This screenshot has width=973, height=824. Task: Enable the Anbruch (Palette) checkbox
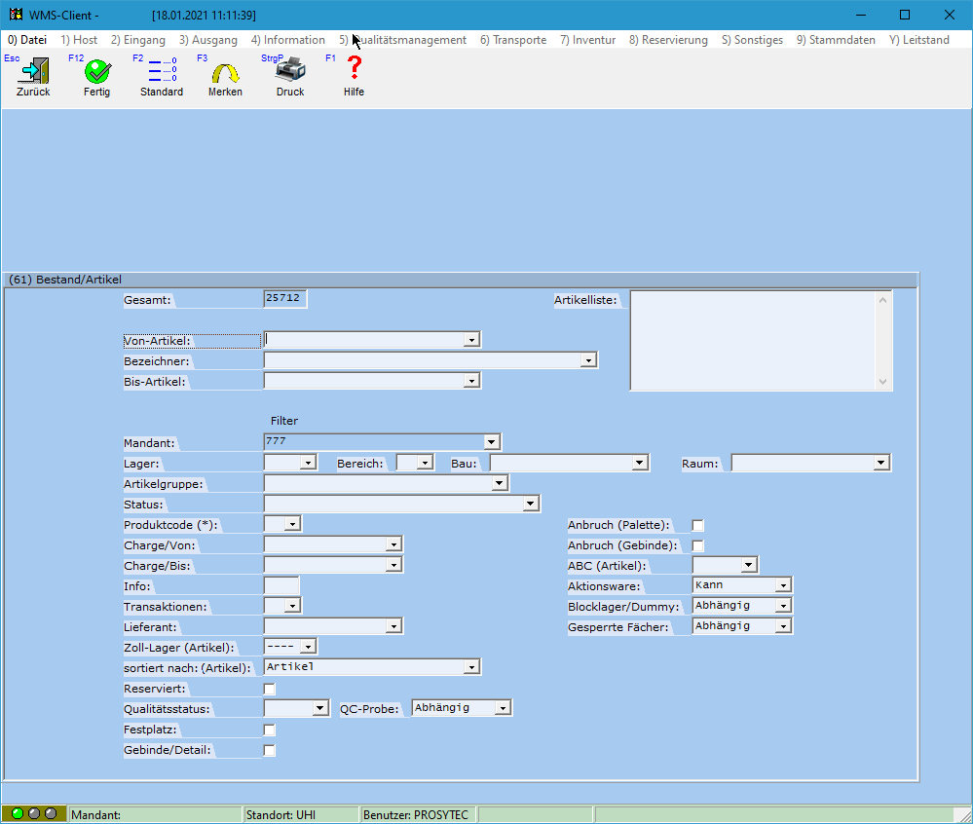tap(697, 525)
